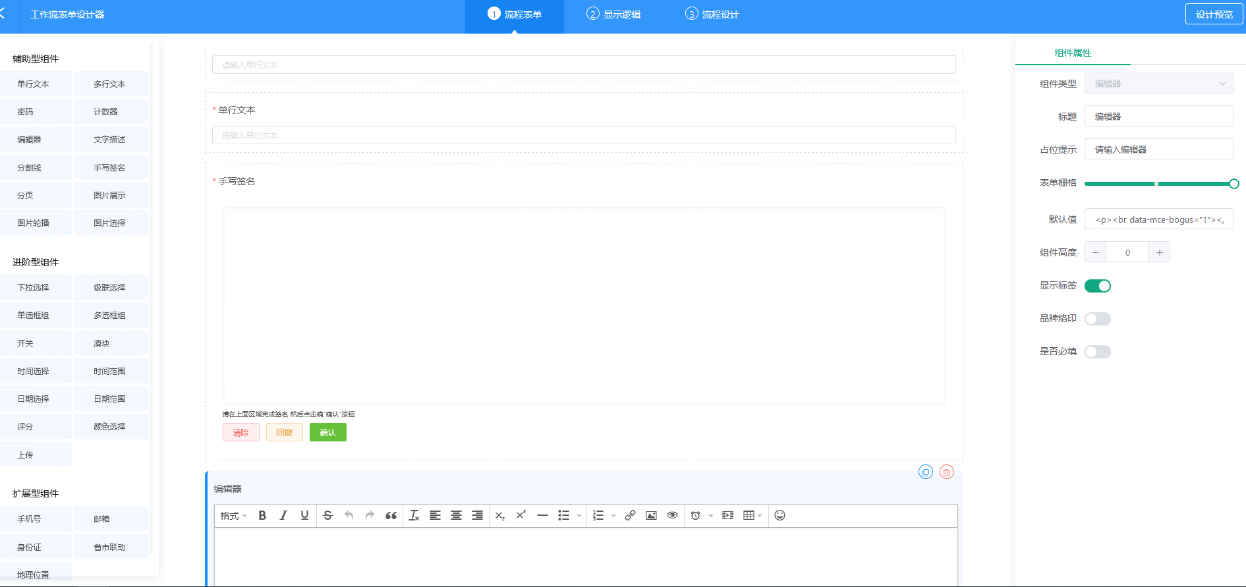This screenshot has height=587, width=1246.
Task: Apply superscript formatting
Action: coord(521,516)
